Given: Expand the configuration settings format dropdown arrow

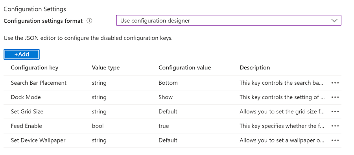Looking at the screenshot, I should pyautogui.click(x=334, y=20).
